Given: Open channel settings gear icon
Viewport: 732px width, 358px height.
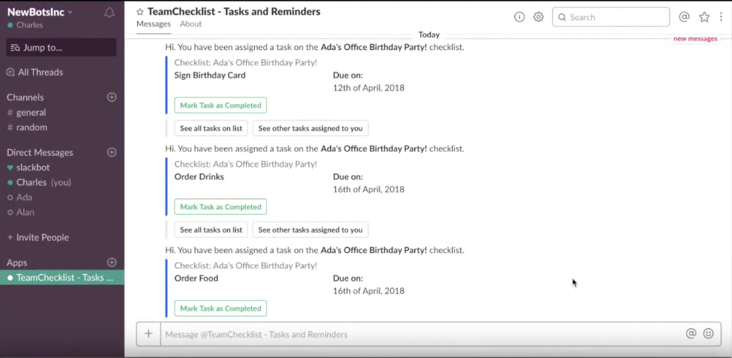Looking at the screenshot, I should click(538, 17).
